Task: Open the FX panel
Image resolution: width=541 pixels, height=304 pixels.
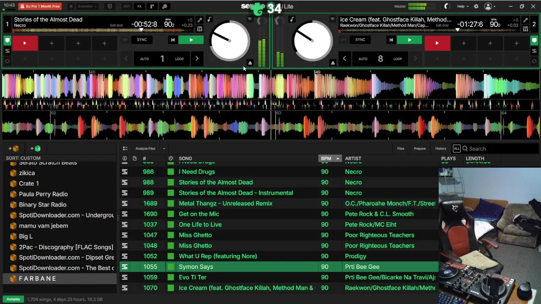Action: 139,6
